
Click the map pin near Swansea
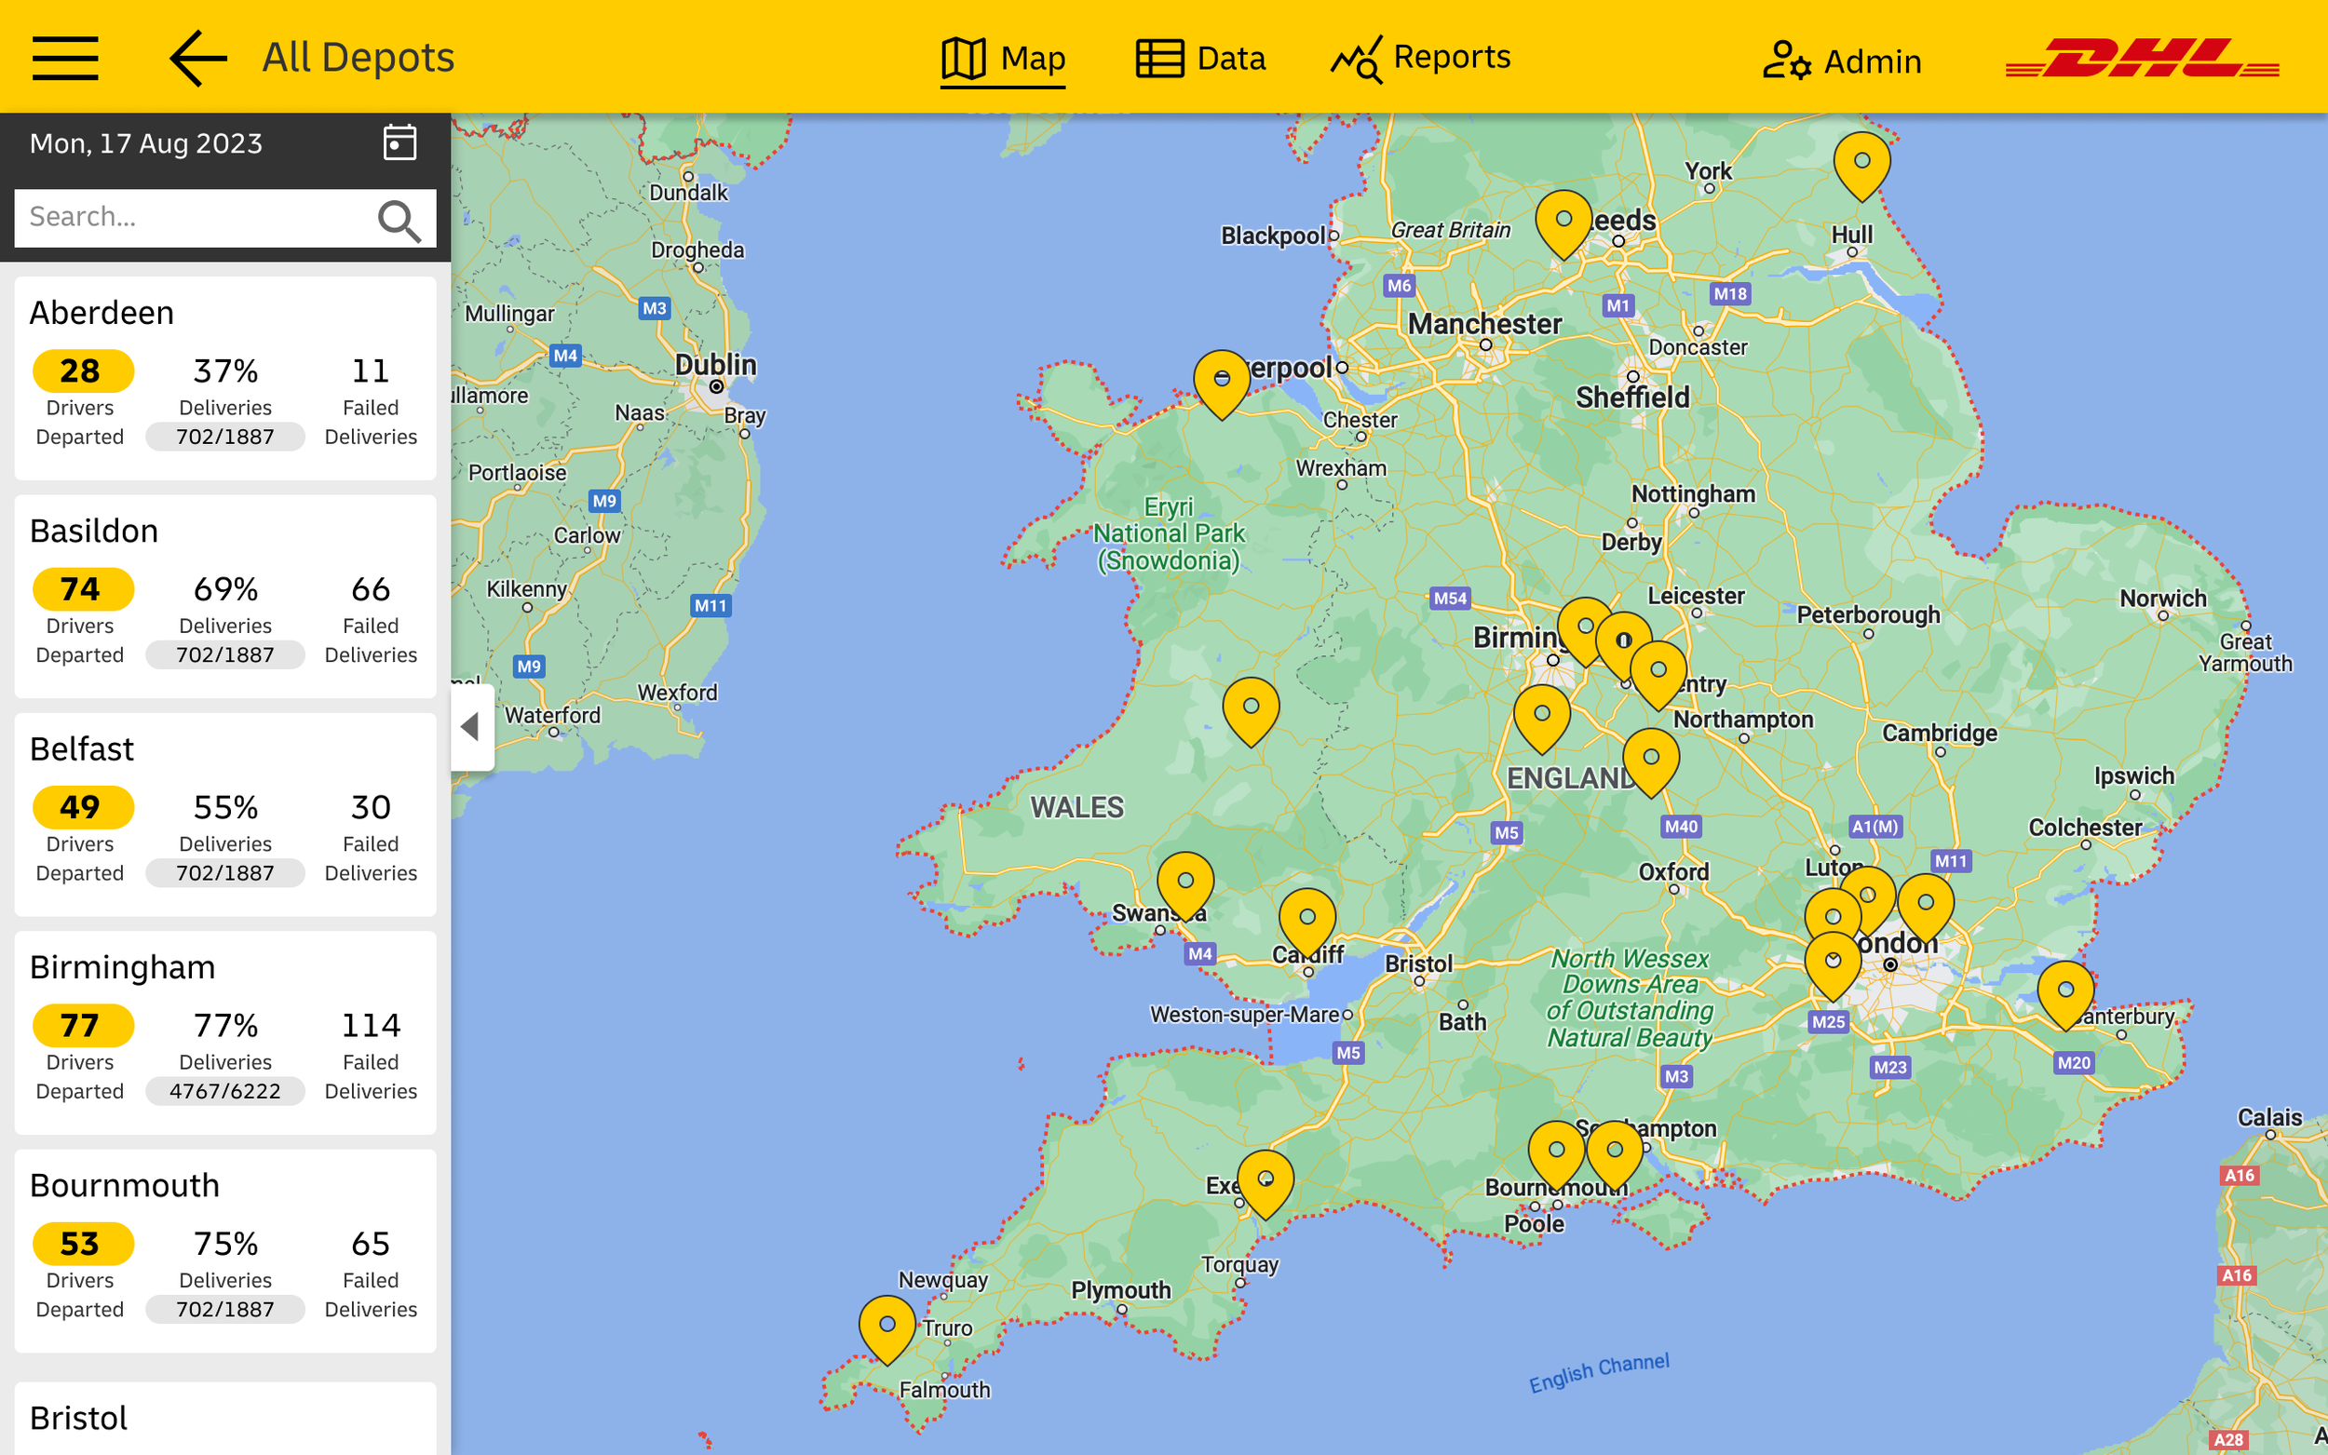[x=1184, y=882]
